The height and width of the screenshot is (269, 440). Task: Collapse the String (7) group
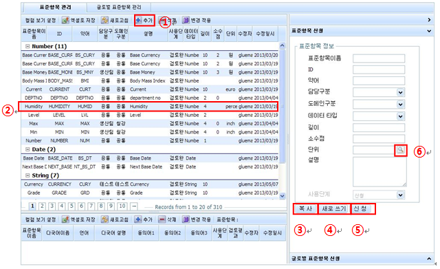[27, 175]
